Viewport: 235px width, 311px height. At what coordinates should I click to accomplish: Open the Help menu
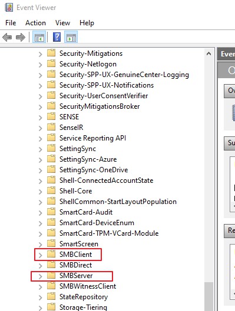[87, 23]
